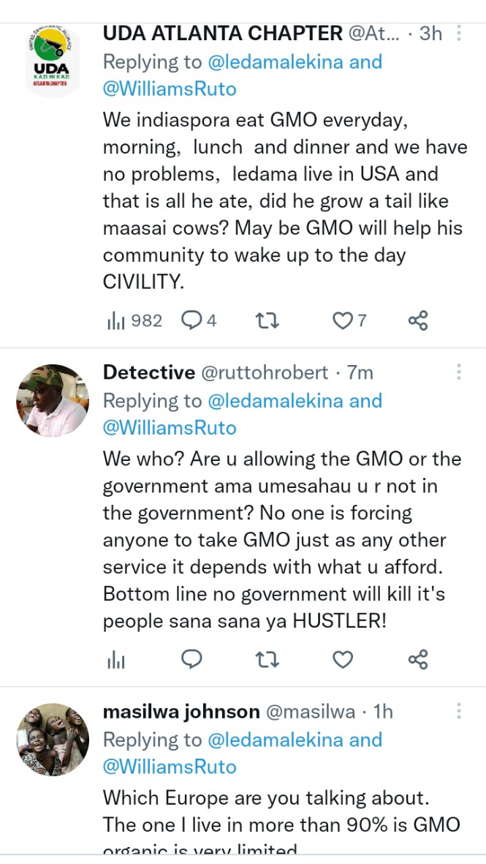The height and width of the screenshot is (864, 486).
Task: Open more options for UDA Atlanta tweet
Action: pos(458,33)
